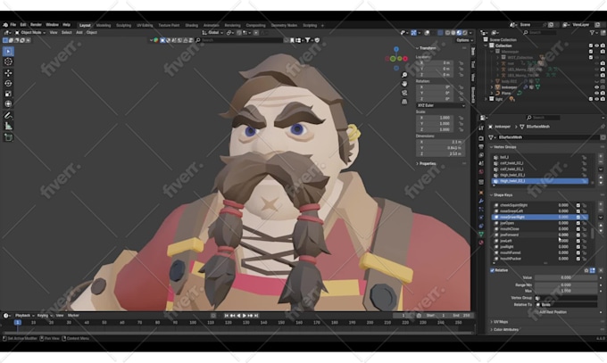This screenshot has height=363, width=607.
Task: Open the Render menu
Action: coord(36,25)
